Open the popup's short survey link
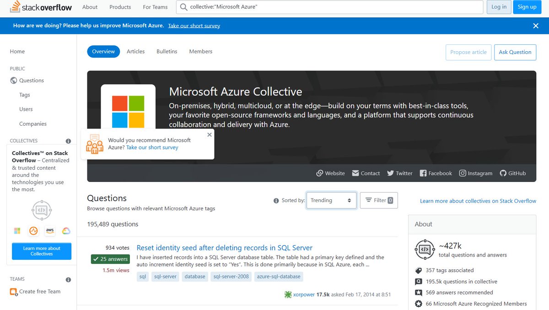This screenshot has width=549, height=310. (x=152, y=148)
